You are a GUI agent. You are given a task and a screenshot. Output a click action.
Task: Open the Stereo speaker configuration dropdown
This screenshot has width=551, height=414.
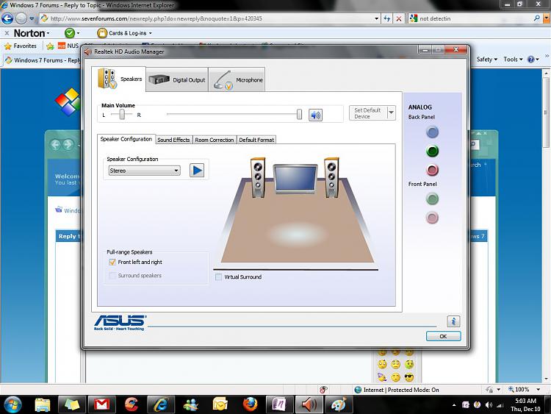pyautogui.click(x=145, y=171)
